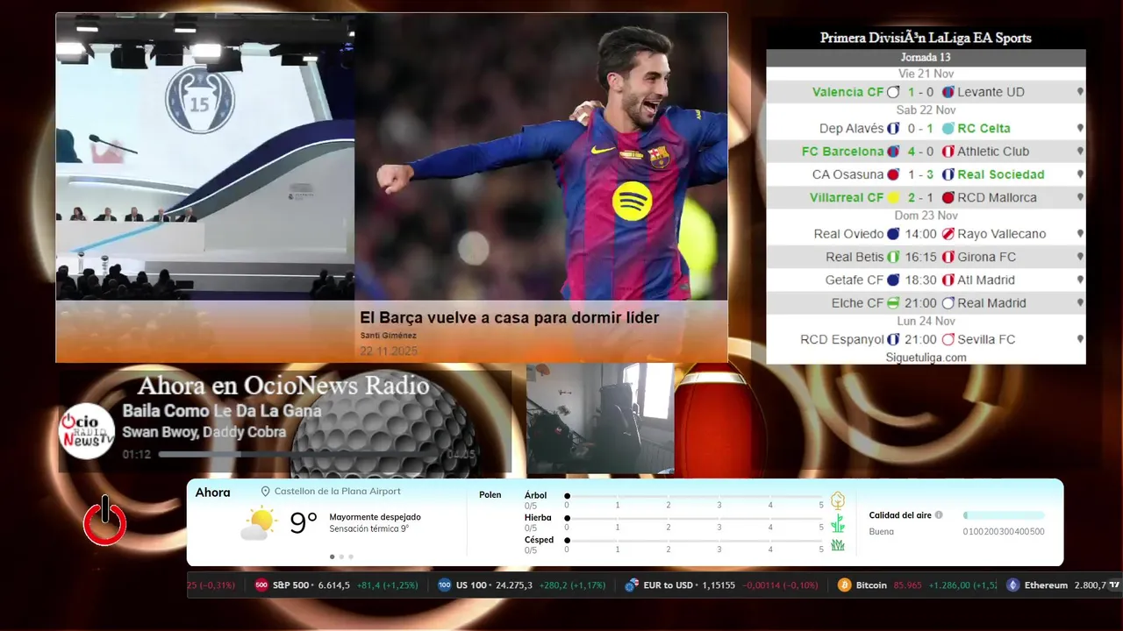Click the article date 22.11.2025

389,351
